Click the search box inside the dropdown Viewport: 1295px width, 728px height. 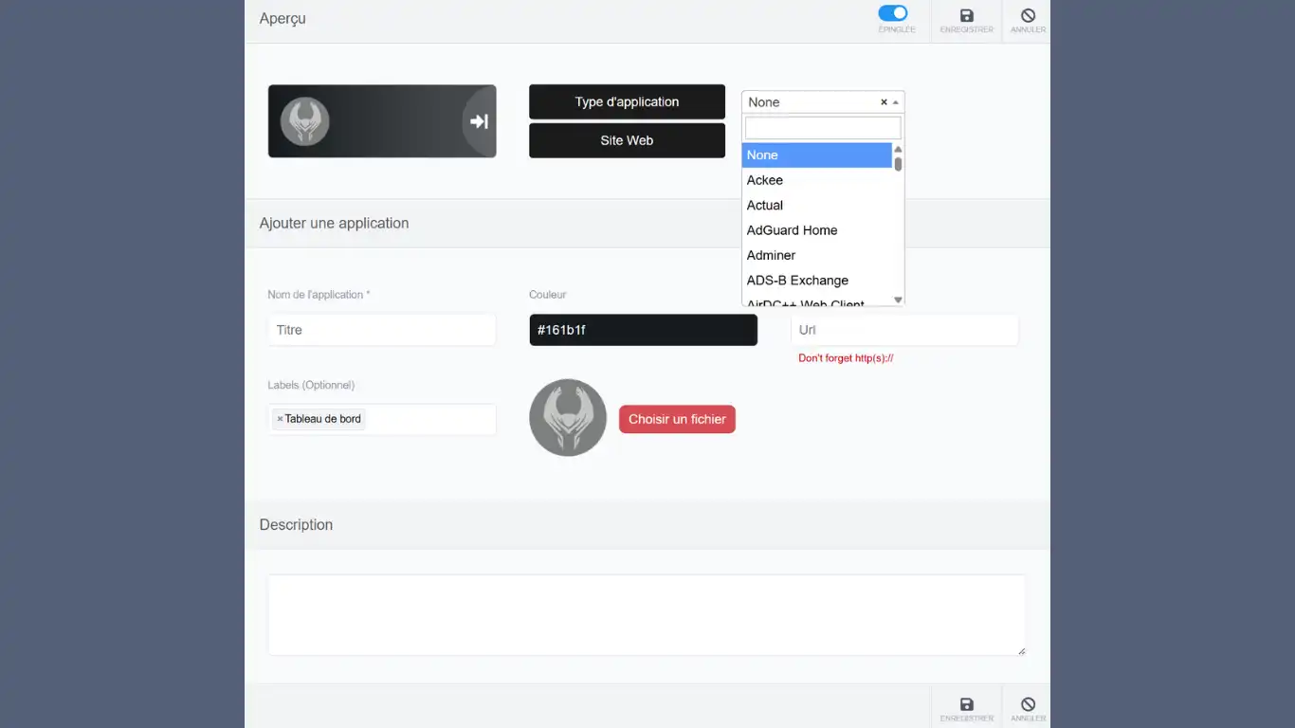pyautogui.click(x=822, y=127)
